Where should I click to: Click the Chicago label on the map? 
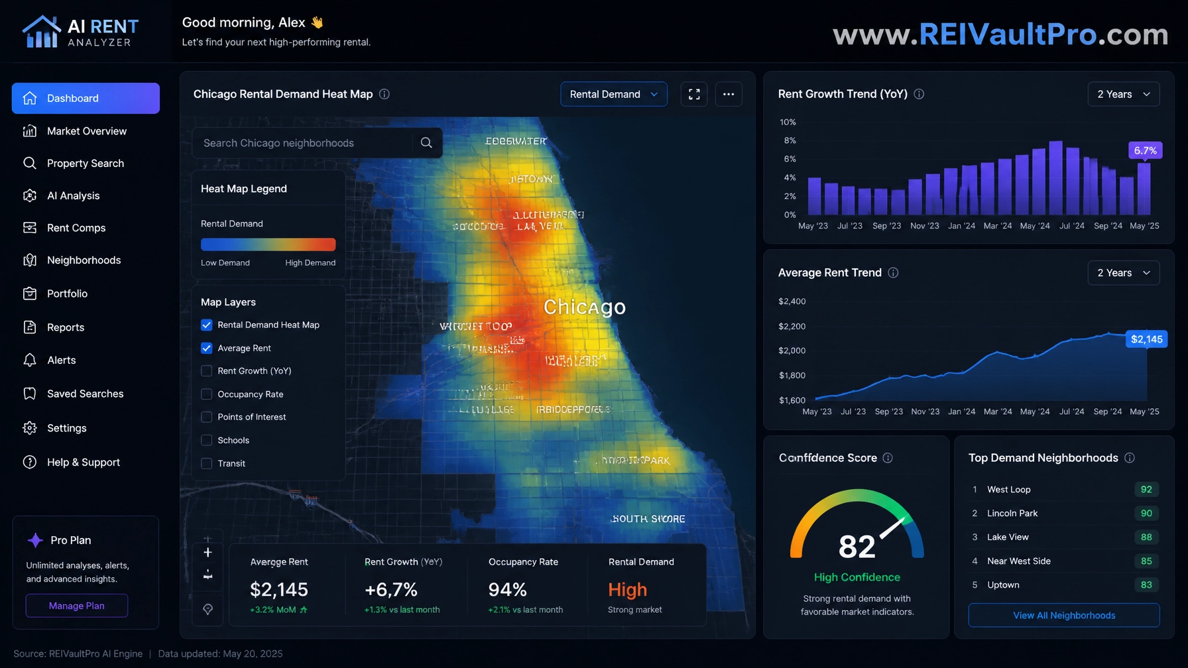584,307
